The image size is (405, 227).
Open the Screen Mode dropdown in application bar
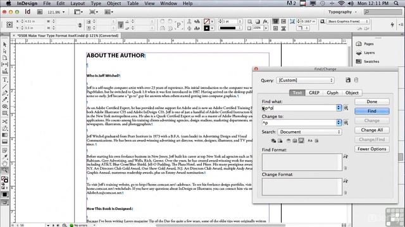point(94,12)
